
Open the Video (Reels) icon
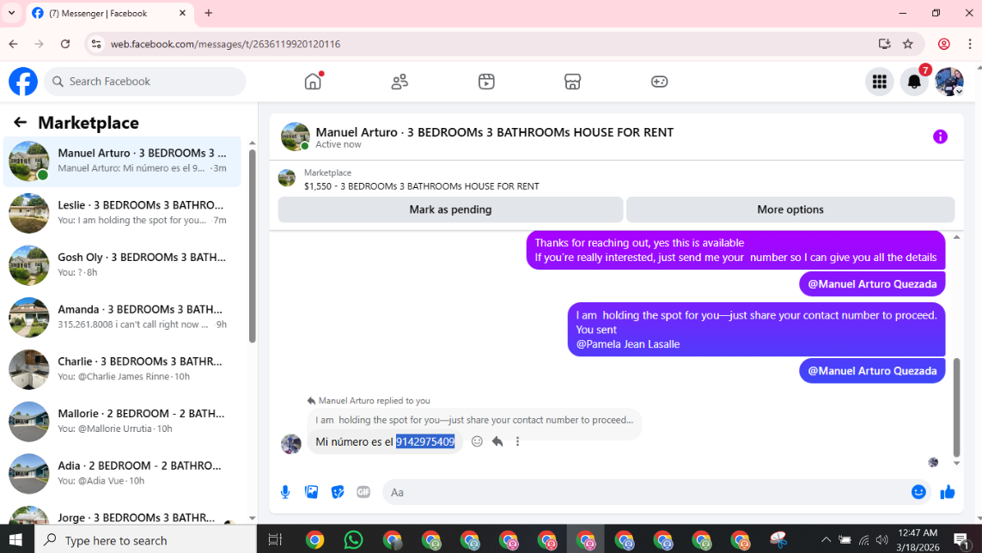click(x=486, y=82)
